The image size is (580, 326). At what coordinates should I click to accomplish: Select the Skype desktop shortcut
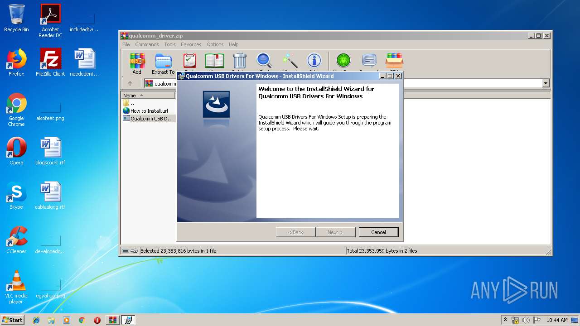(16, 196)
